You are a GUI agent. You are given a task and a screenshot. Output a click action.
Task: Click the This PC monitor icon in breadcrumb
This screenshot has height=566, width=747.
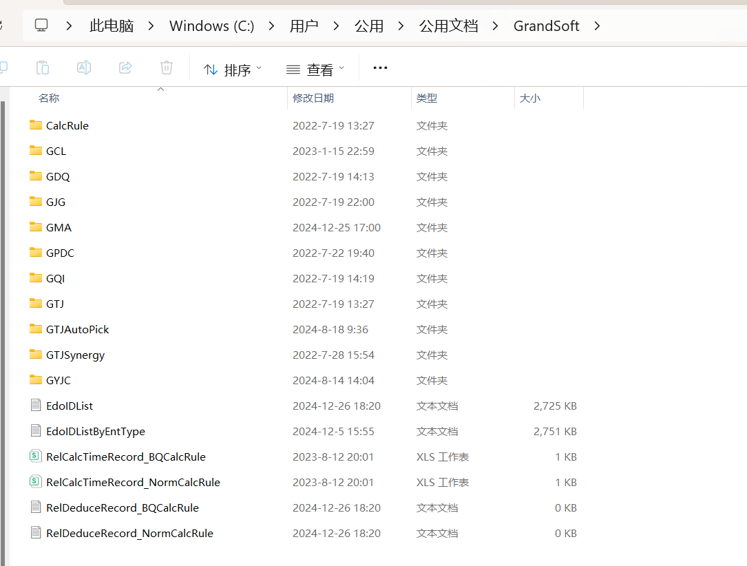pos(41,25)
